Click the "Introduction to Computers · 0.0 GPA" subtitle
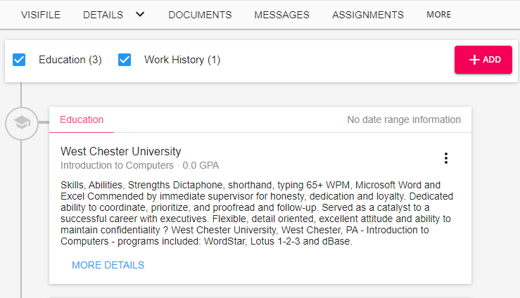Viewport: 520px width, 298px height. click(139, 166)
